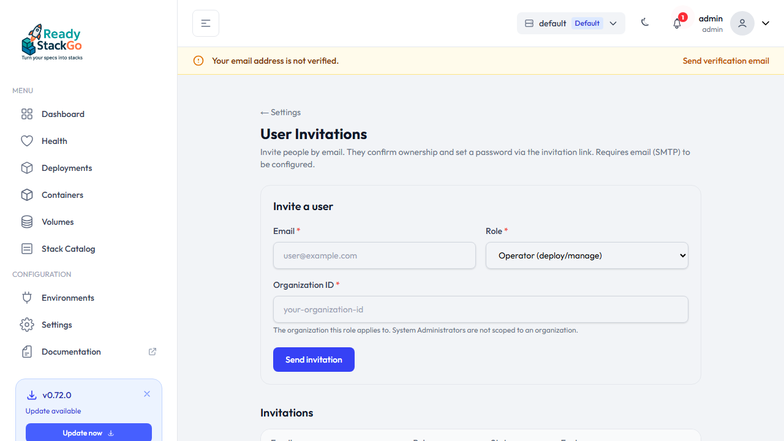Viewport: 784px width, 441px height.
Task: Click the Send invitation button
Action: pos(314,360)
